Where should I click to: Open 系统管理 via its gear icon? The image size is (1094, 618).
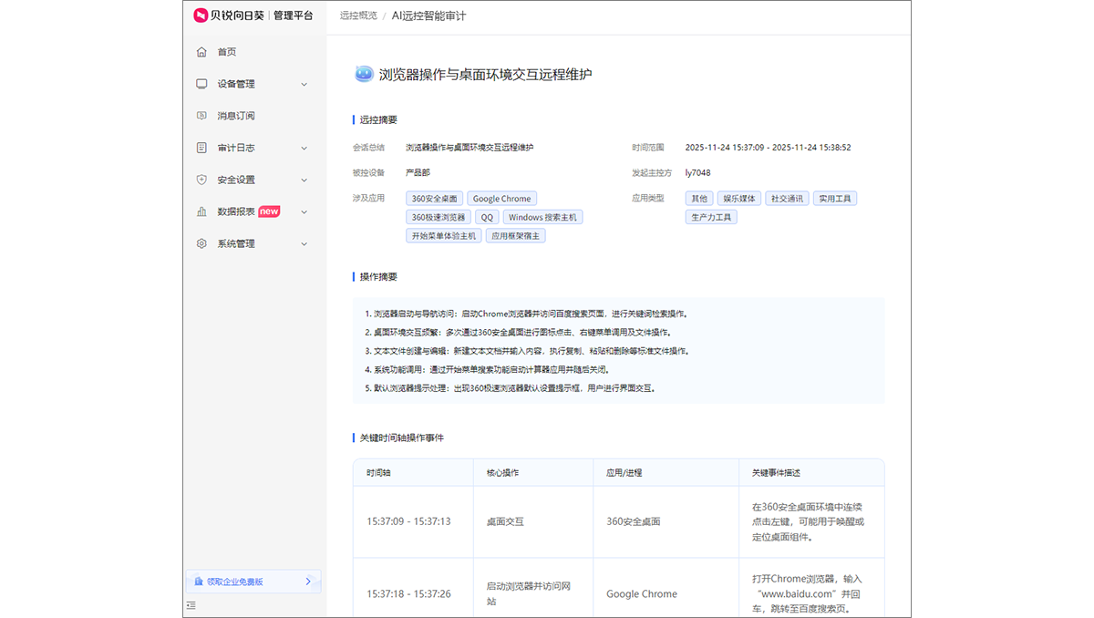201,242
